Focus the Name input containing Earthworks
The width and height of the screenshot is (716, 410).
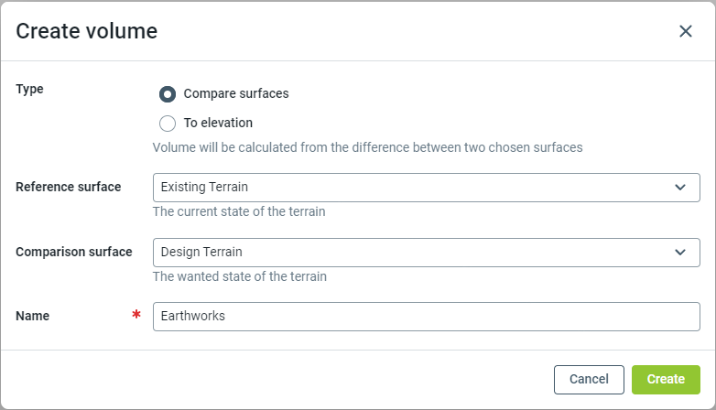[426, 317]
